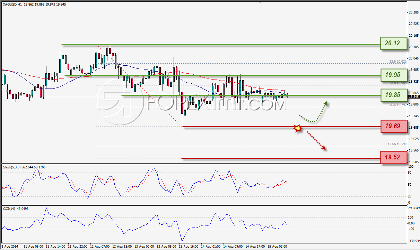Click the green dotted curved up arrow
Image resolution: width=420 pixels, height=250 pixels.
pos(313,112)
